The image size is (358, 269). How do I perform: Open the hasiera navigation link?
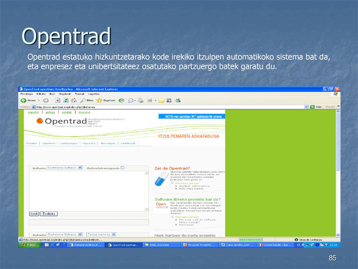click(x=32, y=143)
